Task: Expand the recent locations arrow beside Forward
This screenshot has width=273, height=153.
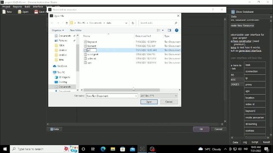Action: tap(62, 23)
